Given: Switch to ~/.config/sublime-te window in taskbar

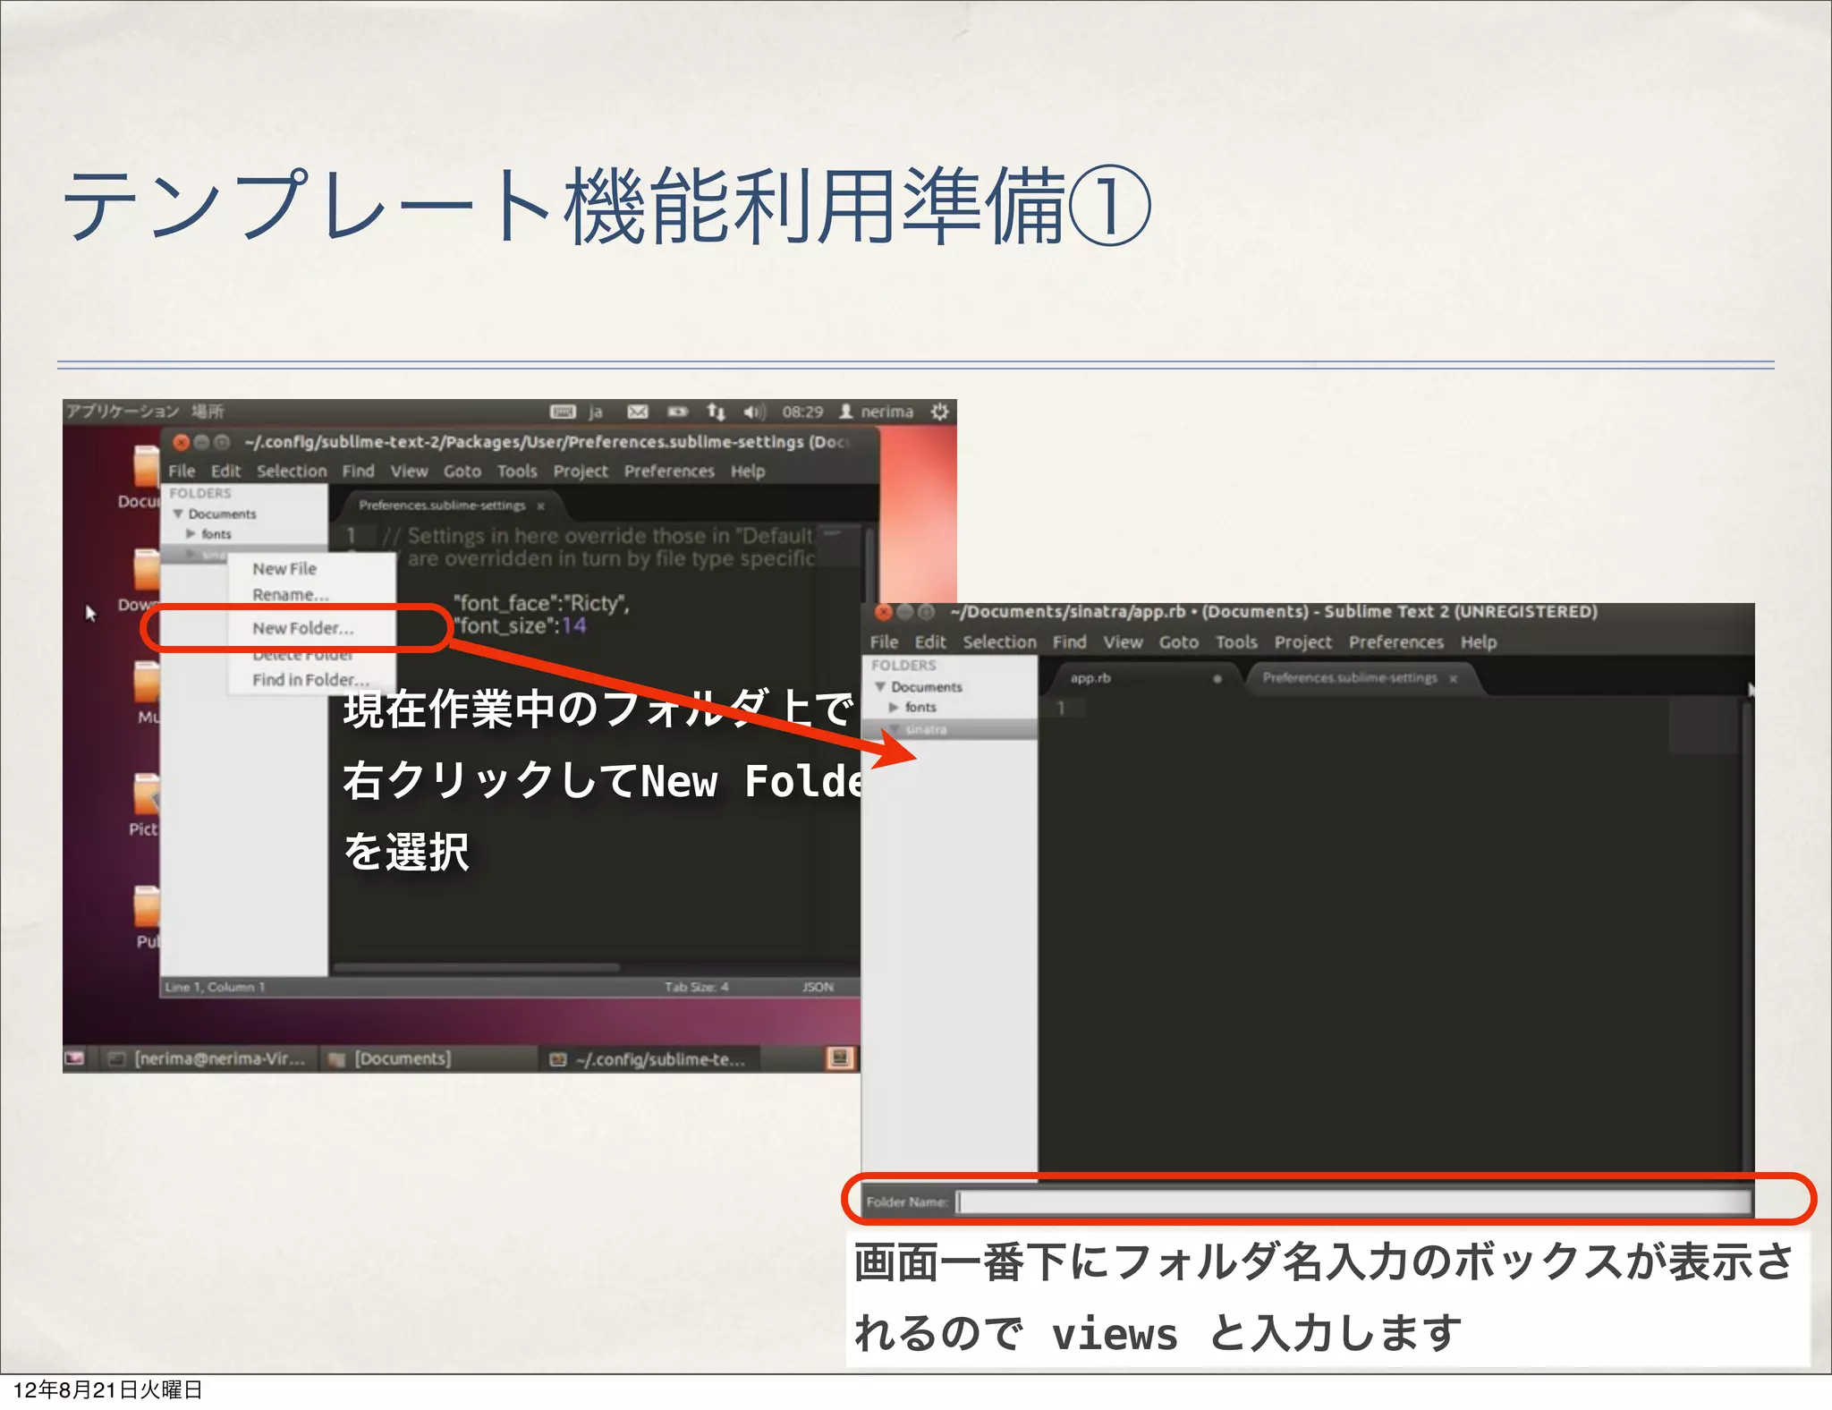Looking at the screenshot, I should click(x=648, y=1059).
